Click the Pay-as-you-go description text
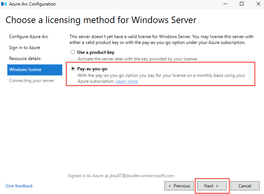 point(161,78)
